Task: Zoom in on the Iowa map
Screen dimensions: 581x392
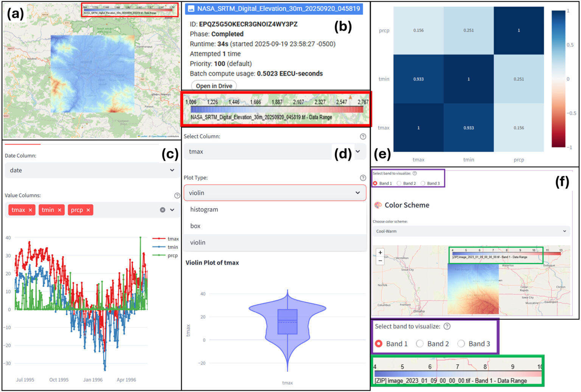Action: pyautogui.click(x=380, y=252)
